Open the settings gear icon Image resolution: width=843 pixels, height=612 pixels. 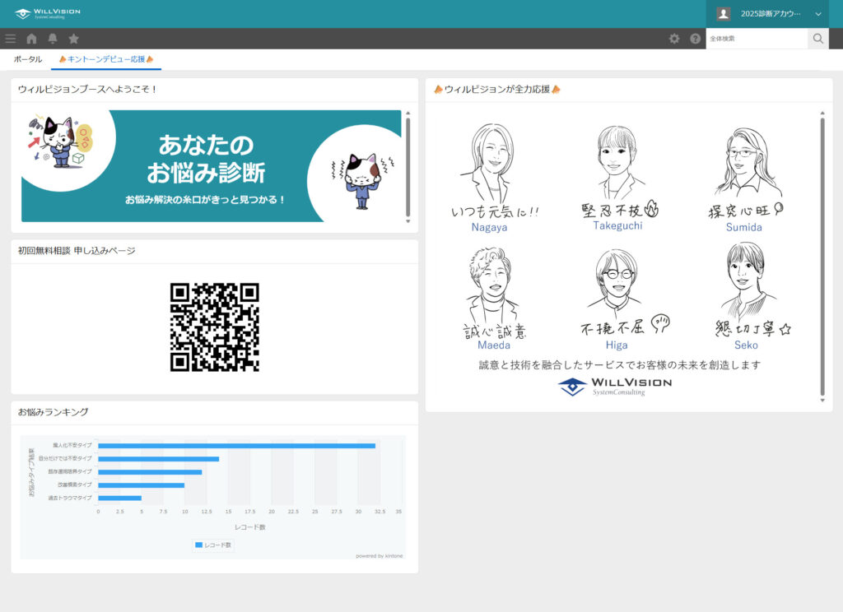[x=674, y=39]
